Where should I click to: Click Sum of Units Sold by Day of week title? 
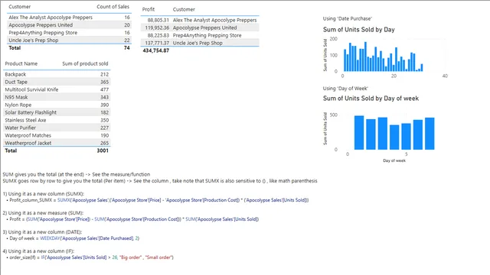(371, 99)
